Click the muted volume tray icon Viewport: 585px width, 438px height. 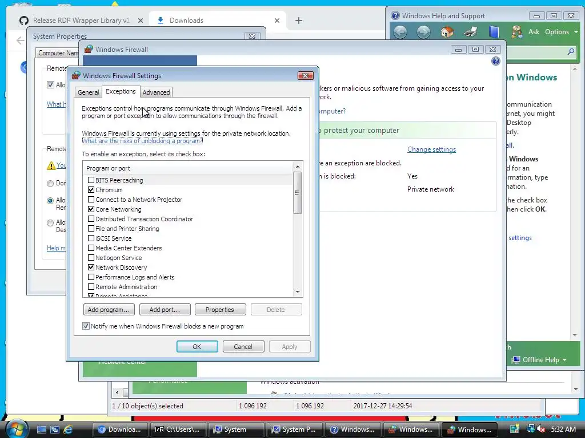[x=541, y=429]
